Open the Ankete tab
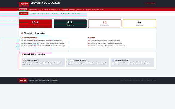175x109 pixels. (55, 13)
